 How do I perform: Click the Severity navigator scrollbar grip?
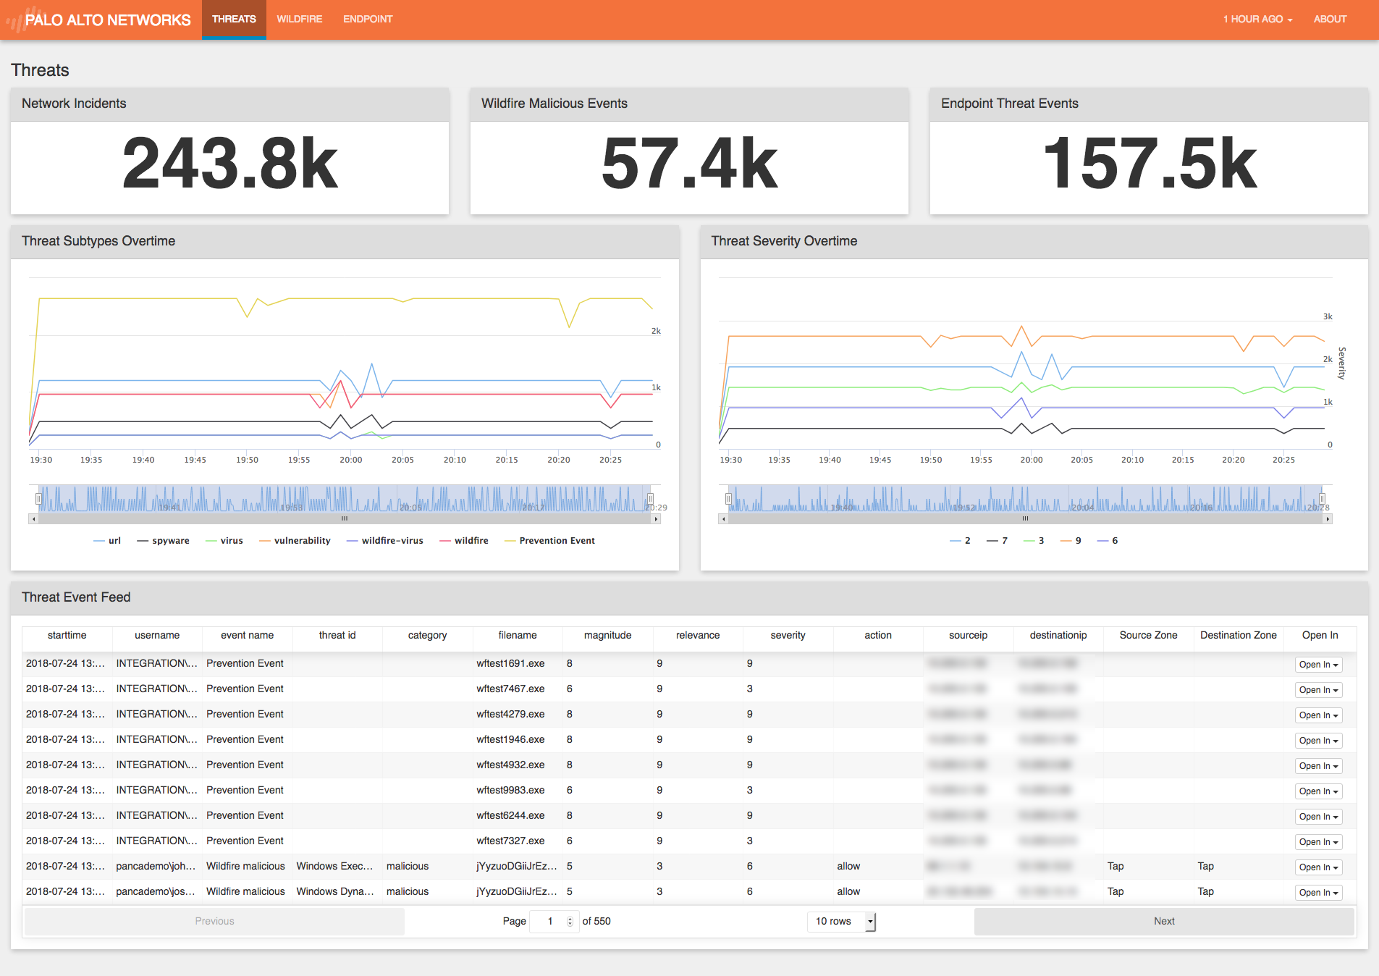pos(1025,518)
